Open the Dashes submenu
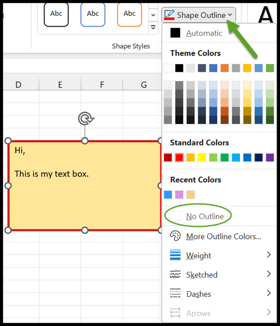This screenshot has height=326, width=280. (x=219, y=294)
